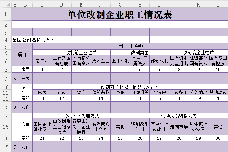Image resolution: width=228 pixels, height=152 pixels.
Task: Click the 集团公司名称（章）cell
Action: click(35, 40)
